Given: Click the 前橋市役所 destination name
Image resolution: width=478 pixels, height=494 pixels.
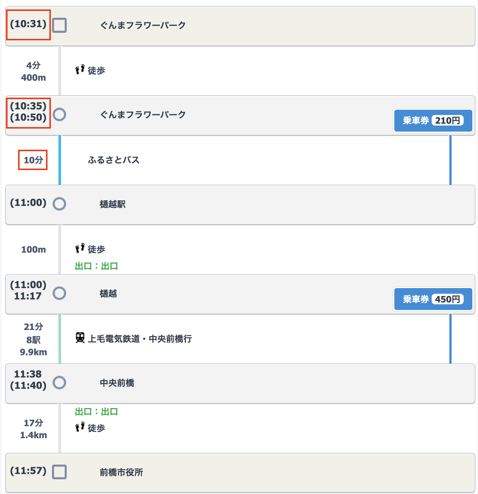Looking at the screenshot, I should (121, 473).
